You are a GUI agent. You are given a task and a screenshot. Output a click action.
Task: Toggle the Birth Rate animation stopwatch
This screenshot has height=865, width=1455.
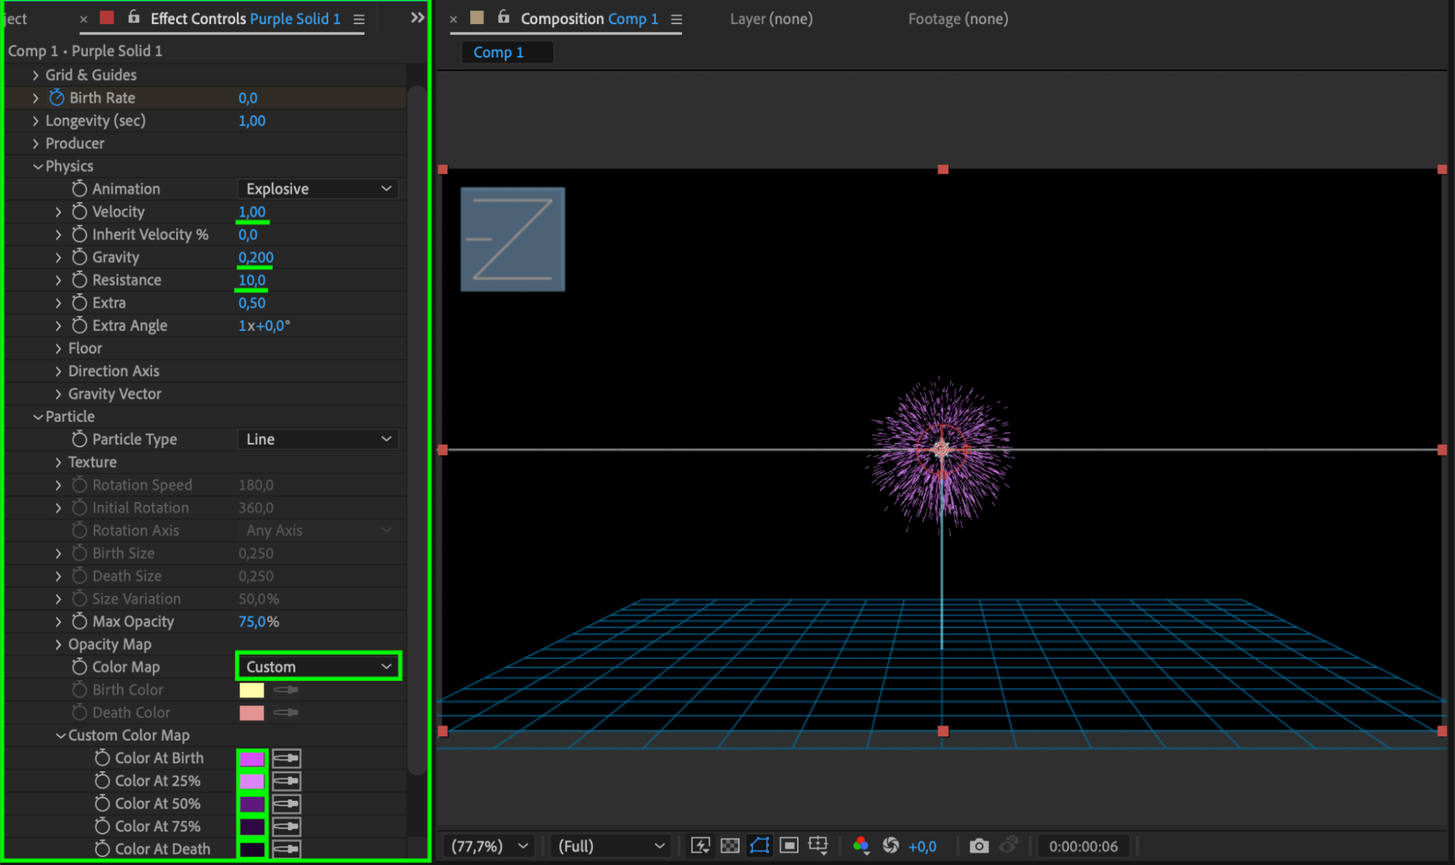tap(57, 97)
